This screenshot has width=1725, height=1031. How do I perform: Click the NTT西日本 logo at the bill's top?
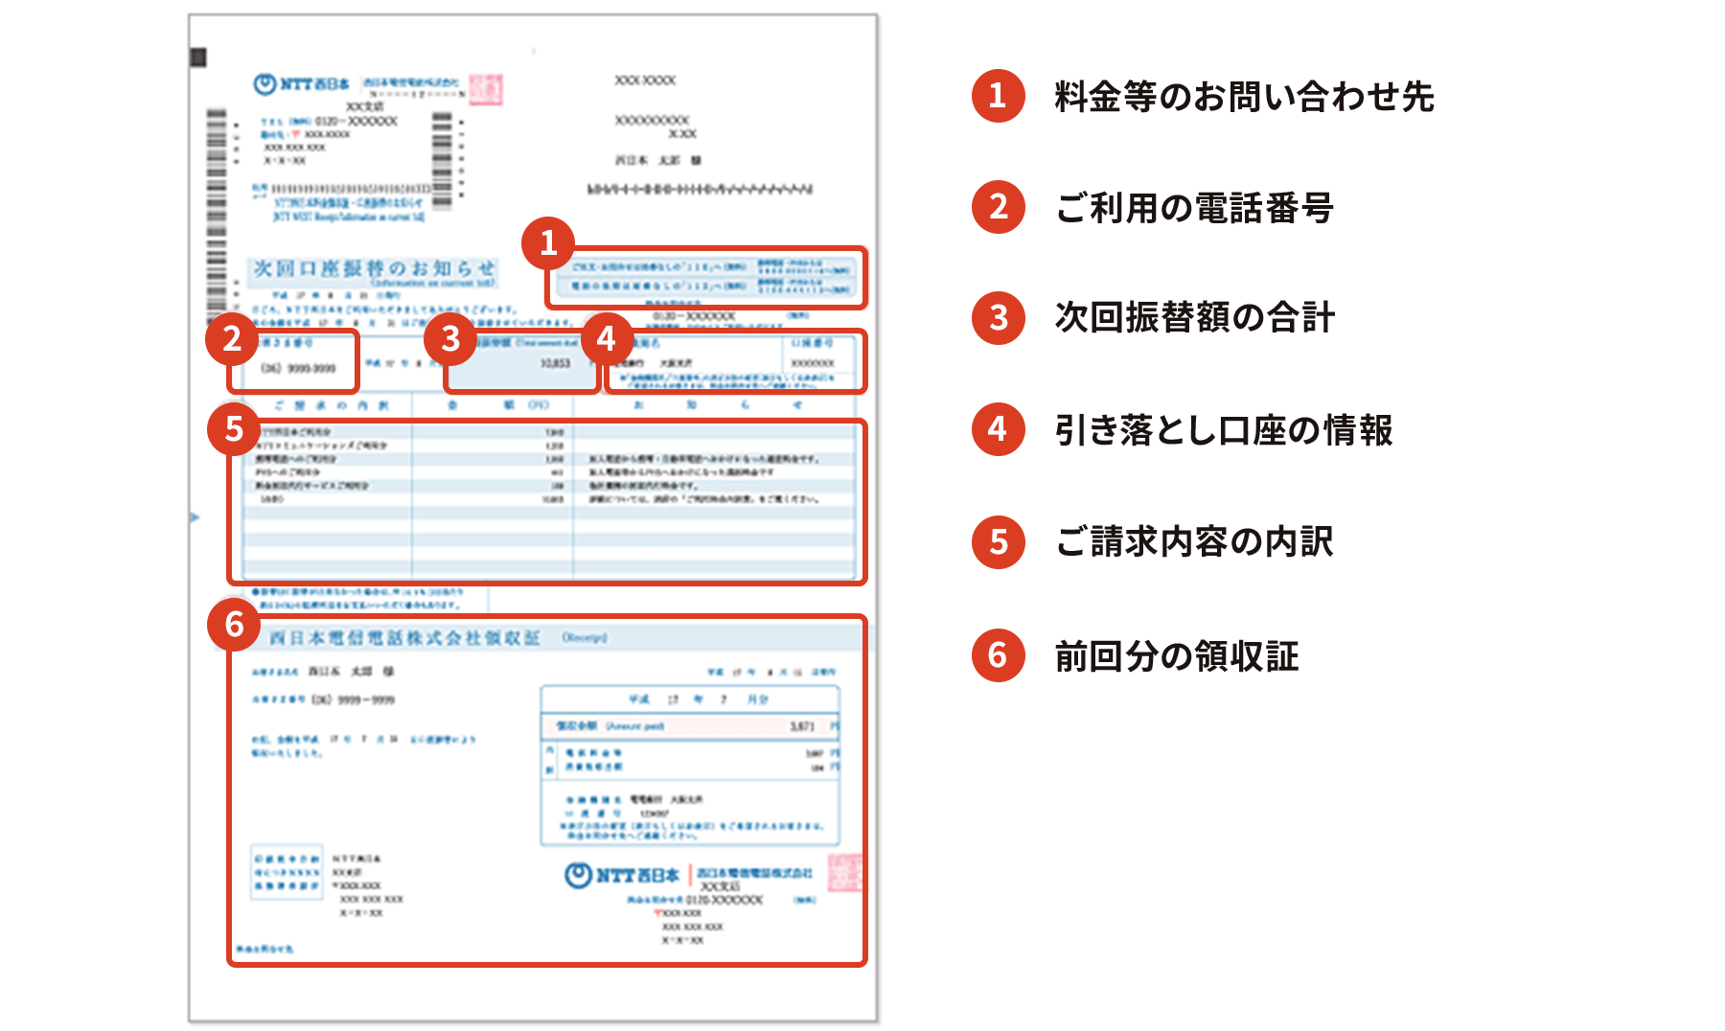pyautogui.click(x=302, y=84)
